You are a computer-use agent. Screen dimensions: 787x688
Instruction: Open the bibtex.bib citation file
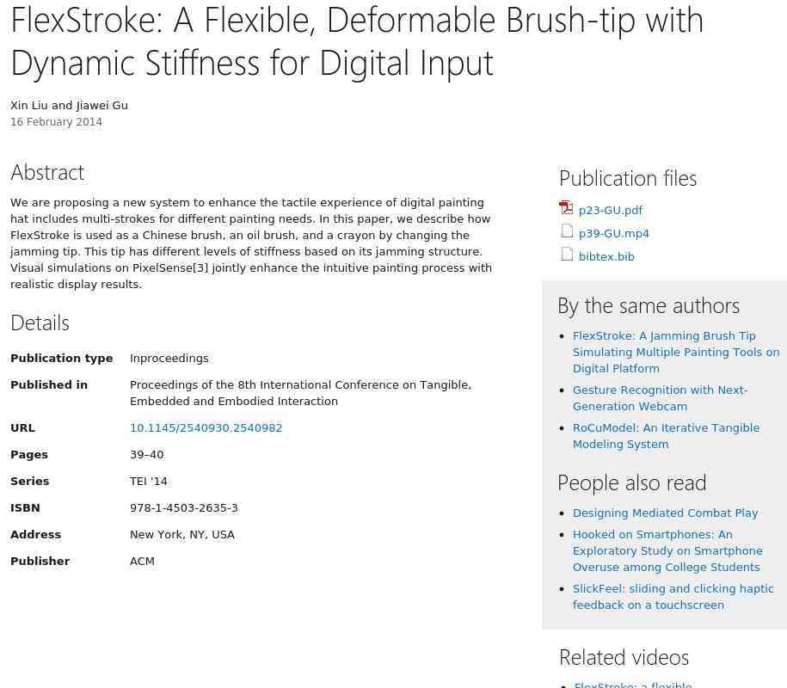(x=606, y=256)
